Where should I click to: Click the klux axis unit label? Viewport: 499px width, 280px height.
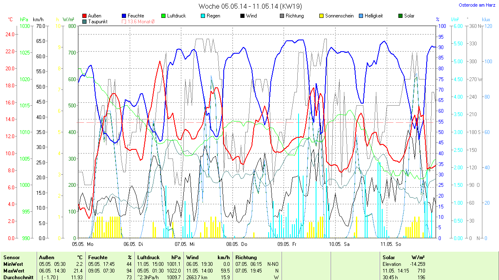[x=486, y=20]
